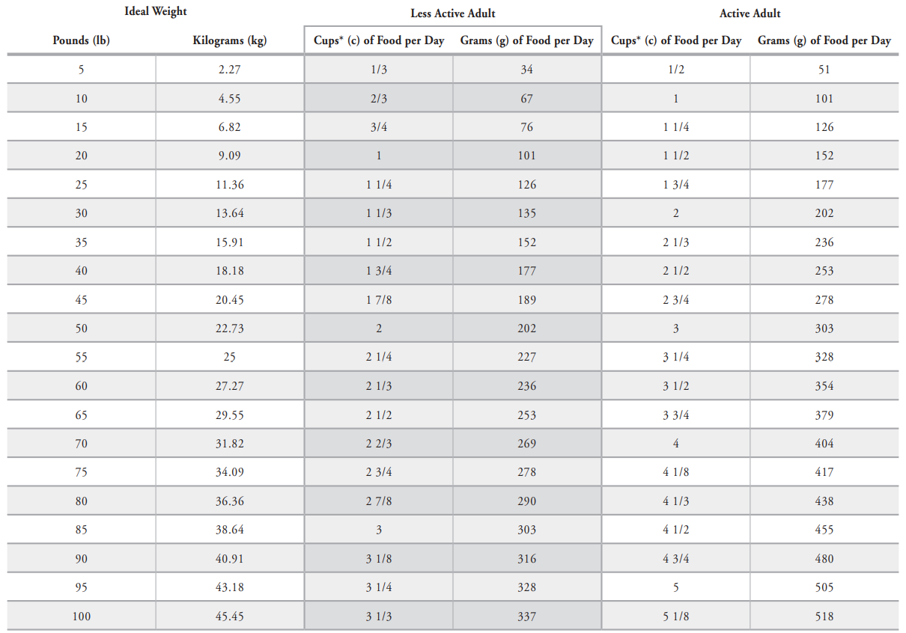
Task: Click the Less Active Adult heading
Action: point(452,13)
